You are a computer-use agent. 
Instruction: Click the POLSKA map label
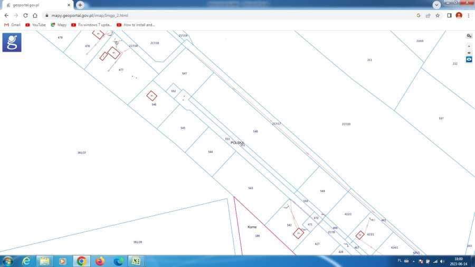(x=237, y=142)
